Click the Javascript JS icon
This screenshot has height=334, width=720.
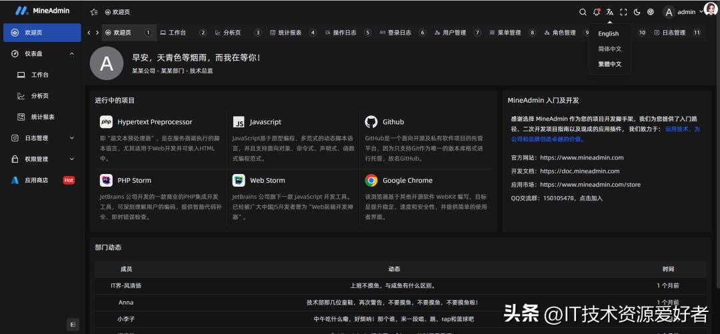click(x=239, y=122)
